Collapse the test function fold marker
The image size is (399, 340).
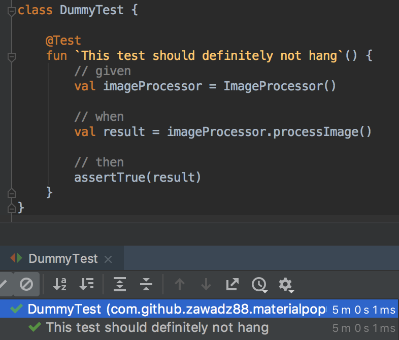tap(12, 57)
